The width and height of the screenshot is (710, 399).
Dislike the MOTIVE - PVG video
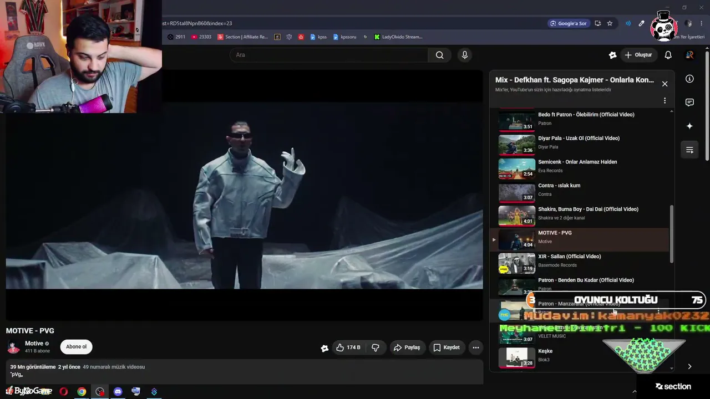[376, 347]
